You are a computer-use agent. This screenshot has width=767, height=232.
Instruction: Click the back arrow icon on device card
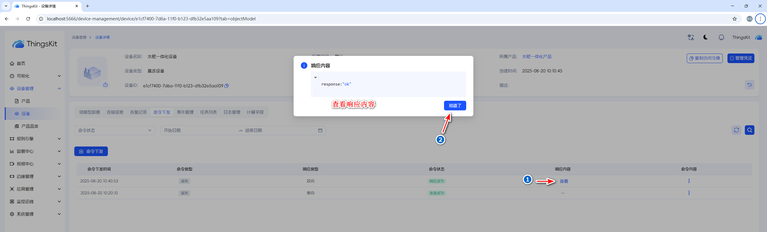(x=749, y=85)
